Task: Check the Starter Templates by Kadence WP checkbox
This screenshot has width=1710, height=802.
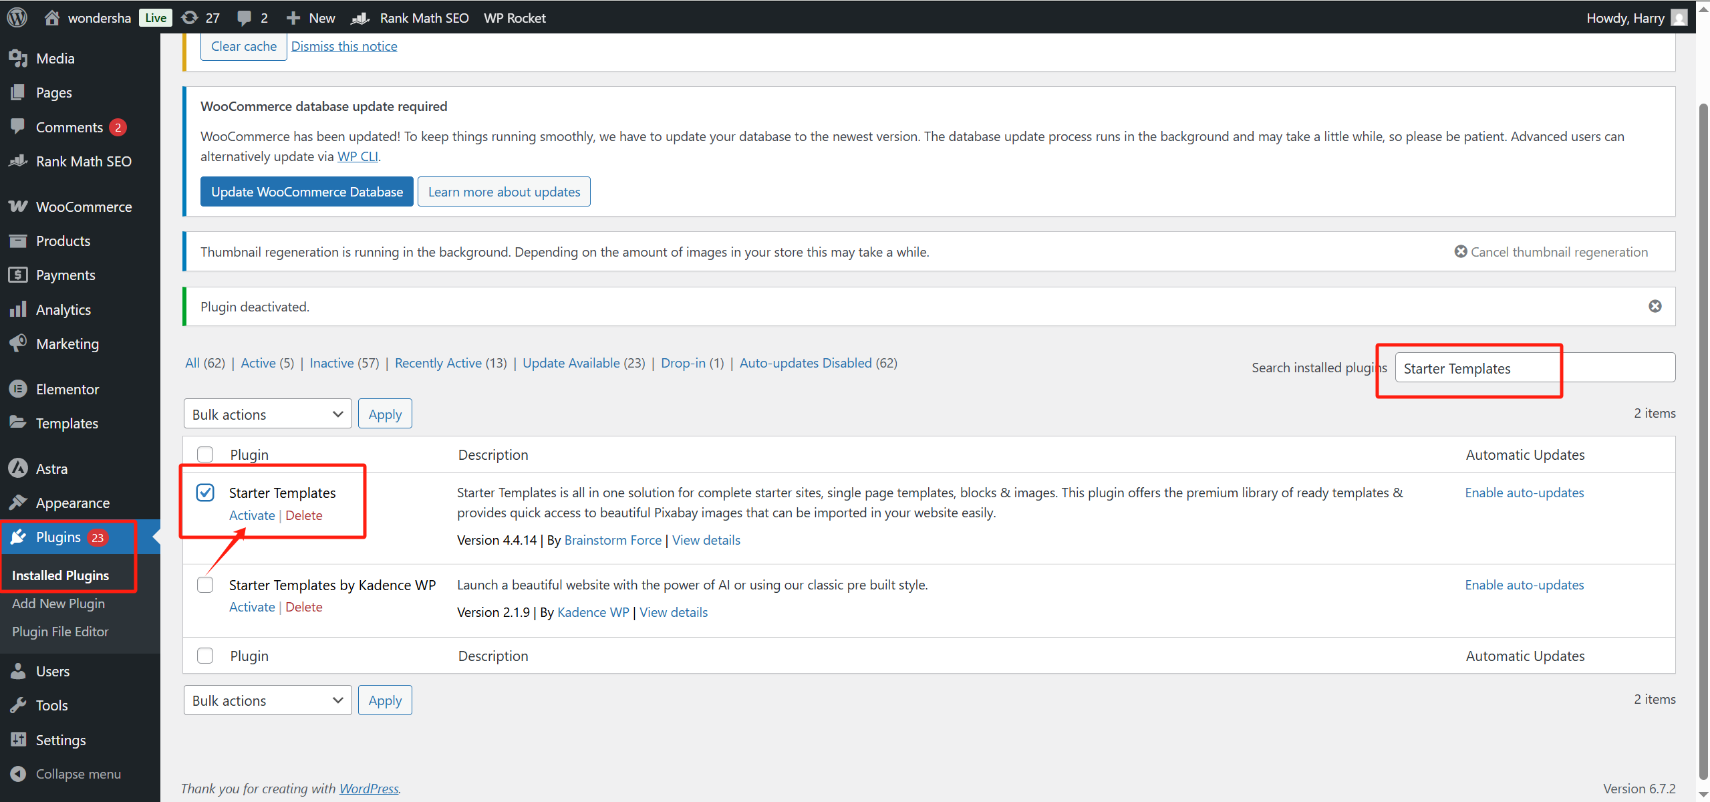Action: (x=205, y=585)
